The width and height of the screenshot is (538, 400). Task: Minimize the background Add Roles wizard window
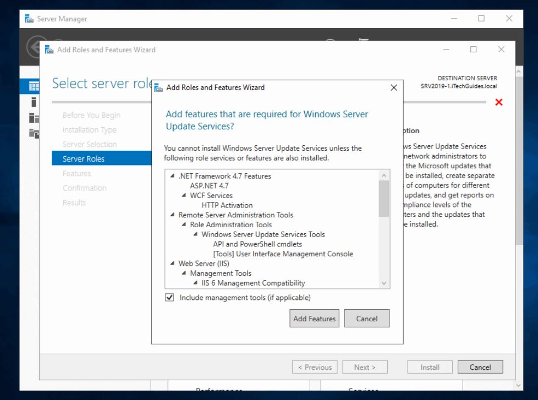(x=446, y=50)
